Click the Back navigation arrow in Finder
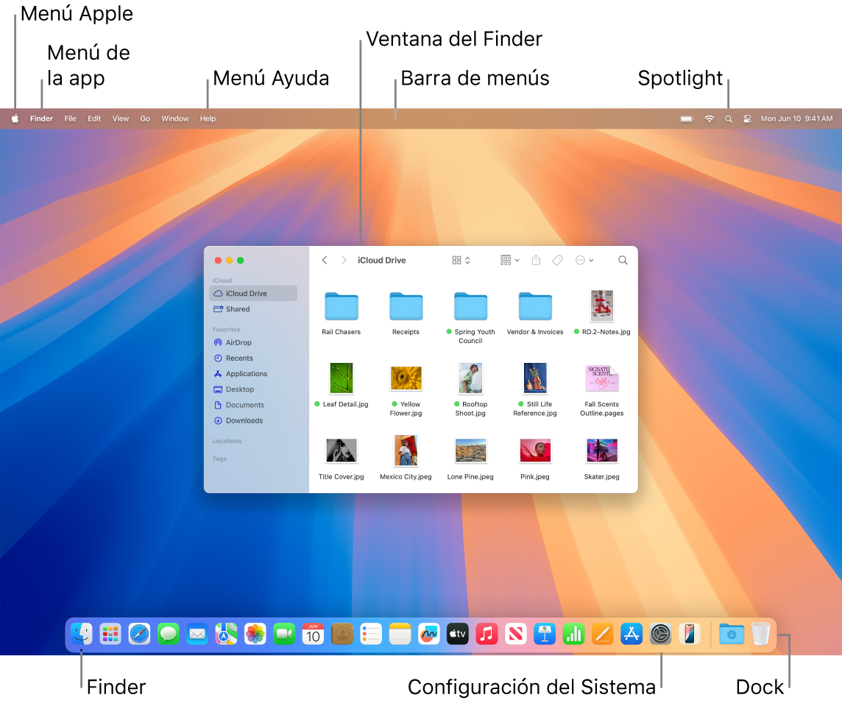Viewport: 842px width, 703px height. [x=324, y=260]
